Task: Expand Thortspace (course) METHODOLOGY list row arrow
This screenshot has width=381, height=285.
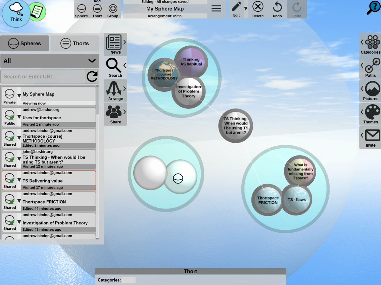Action: pyautogui.click(x=19, y=138)
